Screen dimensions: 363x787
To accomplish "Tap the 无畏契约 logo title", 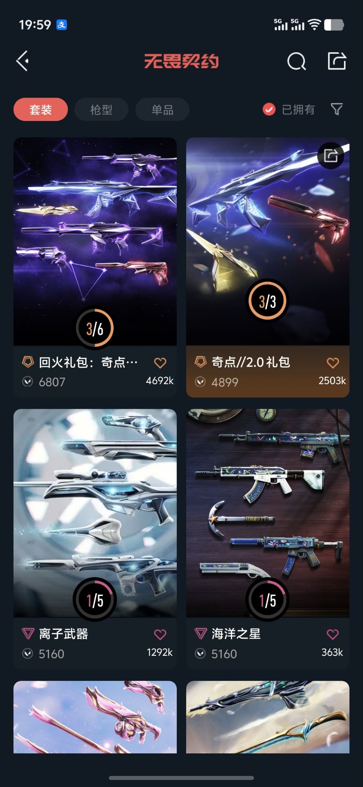I will click(x=181, y=61).
